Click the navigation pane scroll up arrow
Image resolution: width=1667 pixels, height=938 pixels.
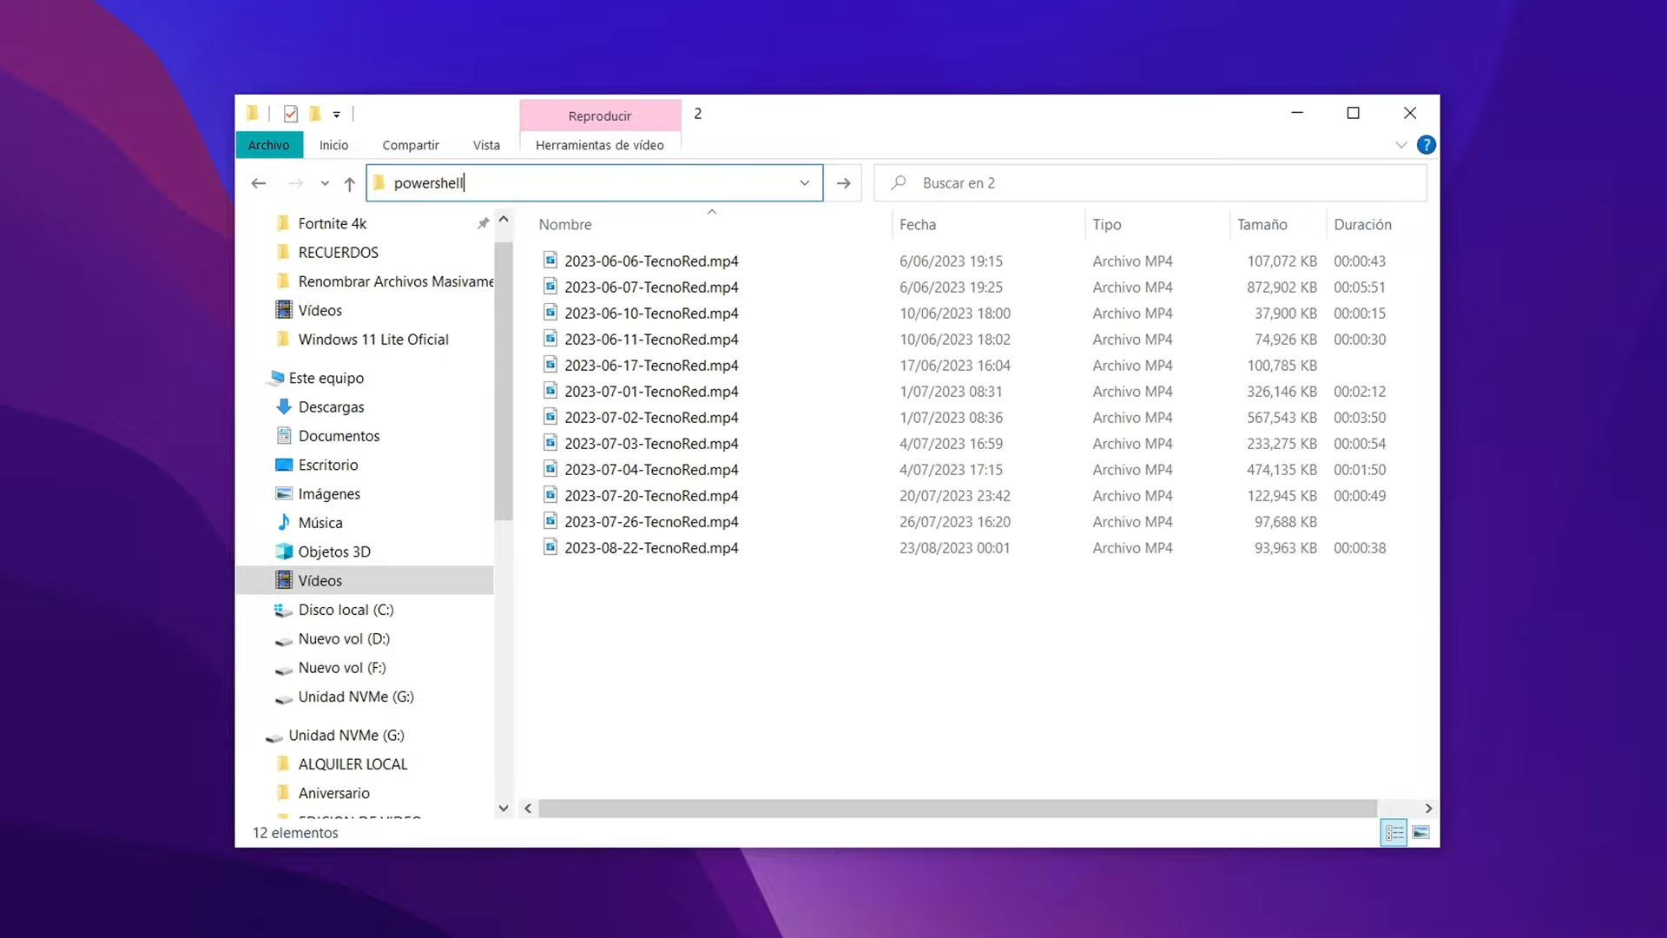click(504, 220)
